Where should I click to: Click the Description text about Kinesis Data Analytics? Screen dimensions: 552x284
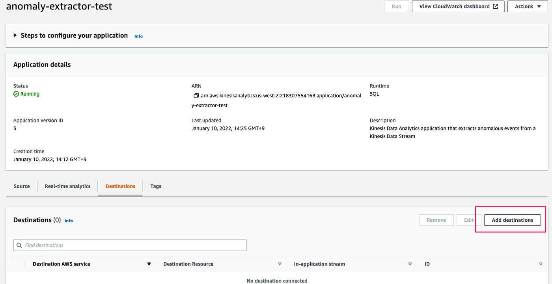coord(453,132)
